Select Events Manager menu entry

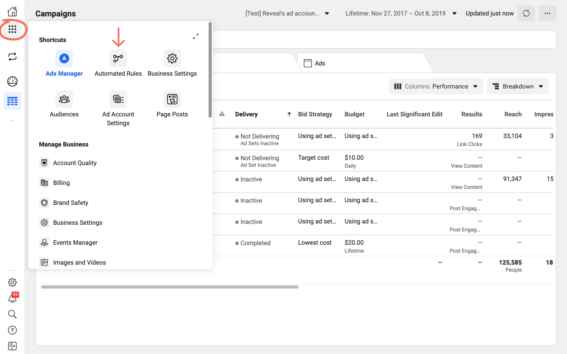[x=75, y=242]
